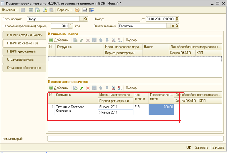Open help via the orange question mark icon
Viewport: 227px width, 153px height.
77,10
